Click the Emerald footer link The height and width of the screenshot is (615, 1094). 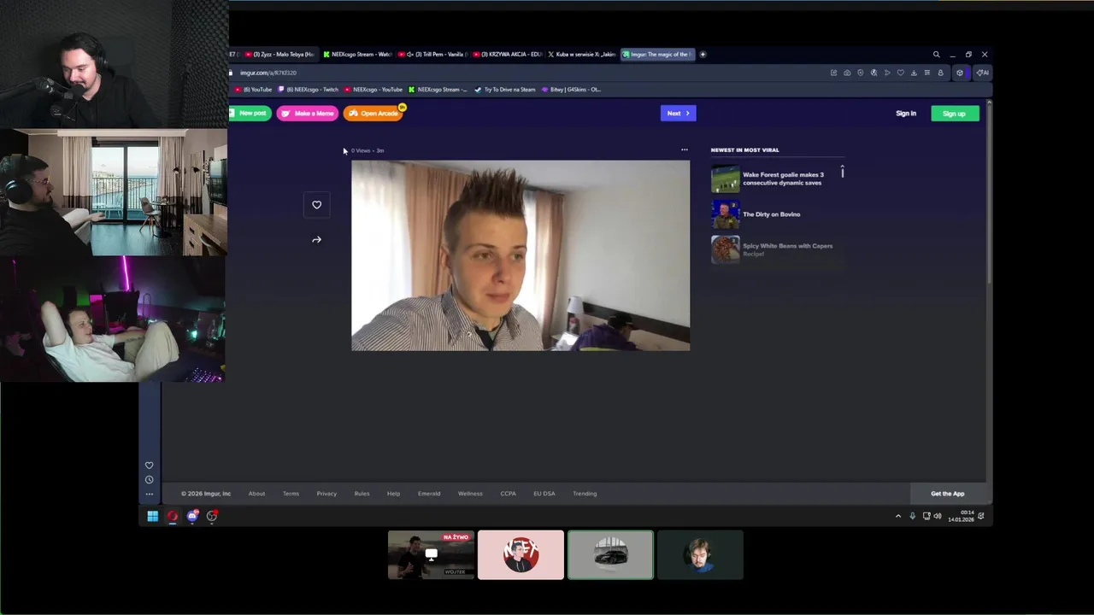tap(429, 494)
